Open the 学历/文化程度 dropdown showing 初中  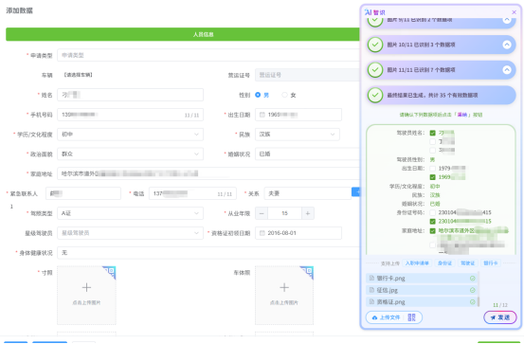click(x=131, y=135)
